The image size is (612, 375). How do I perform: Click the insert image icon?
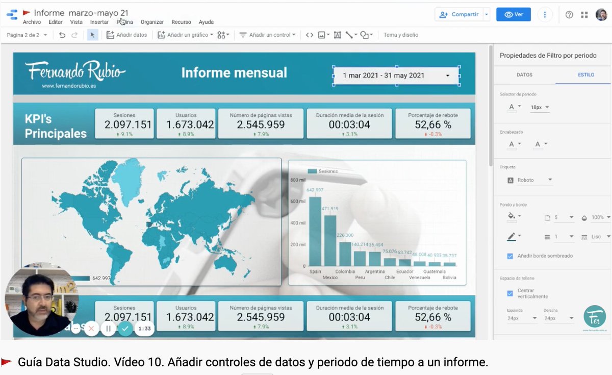pyautogui.click(x=323, y=35)
